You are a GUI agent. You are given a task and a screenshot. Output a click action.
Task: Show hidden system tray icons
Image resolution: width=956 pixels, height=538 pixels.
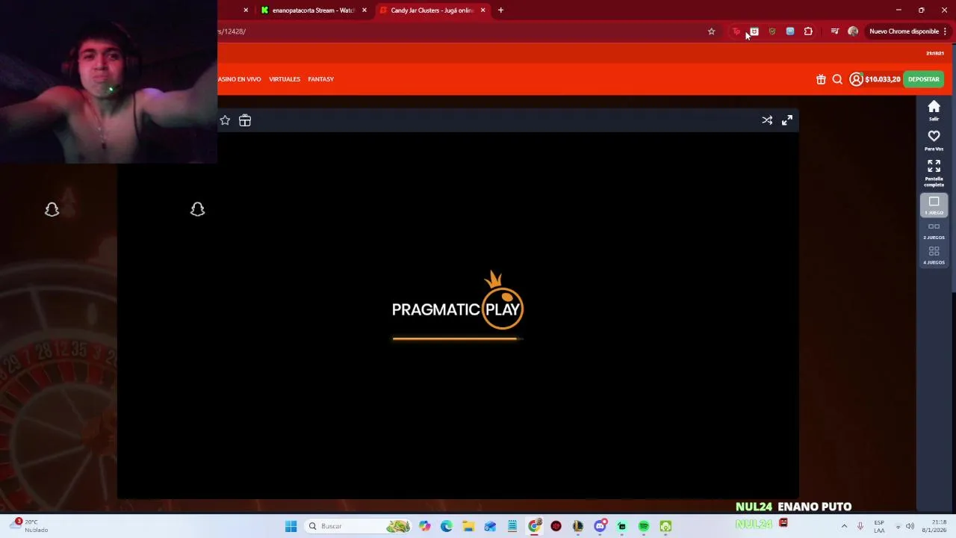click(844, 526)
